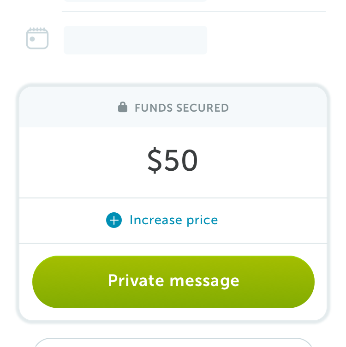Image resolution: width=346 pixels, height=347 pixels.
Task: Click the digits '50' in the price
Action: [x=181, y=160]
